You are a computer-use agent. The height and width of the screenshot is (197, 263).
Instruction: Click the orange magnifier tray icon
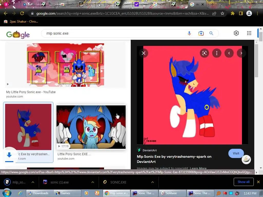click(x=218, y=193)
